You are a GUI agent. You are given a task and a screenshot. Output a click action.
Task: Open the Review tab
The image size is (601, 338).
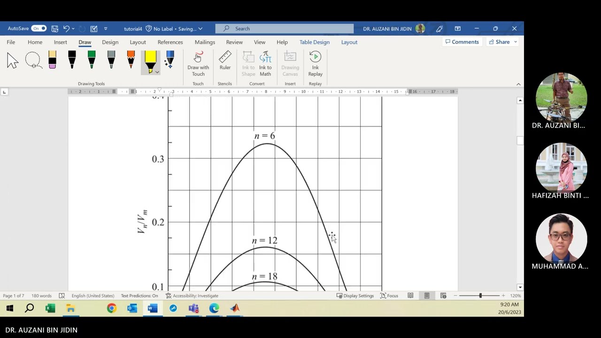point(234,42)
